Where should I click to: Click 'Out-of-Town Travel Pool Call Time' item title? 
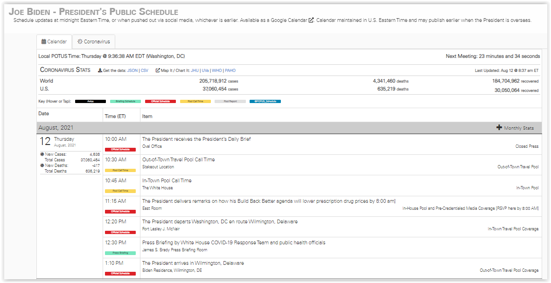click(x=179, y=159)
